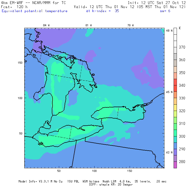Click the '42 N' latitude label
The height and width of the screenshot is (187, 187).
(x=169, y=152)
